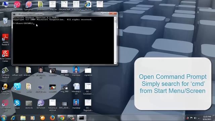Select the mandeep photo beside SSC - Registration

click(76, 104)
